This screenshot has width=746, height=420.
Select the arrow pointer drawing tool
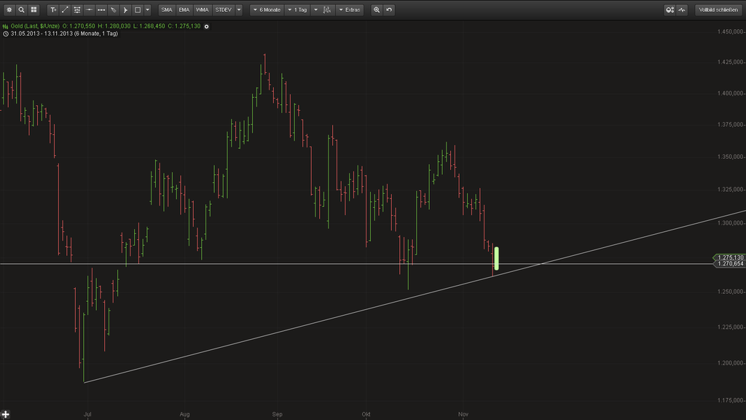coord(125,9)
